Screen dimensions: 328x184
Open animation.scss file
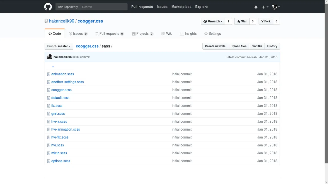coord(63,74)
